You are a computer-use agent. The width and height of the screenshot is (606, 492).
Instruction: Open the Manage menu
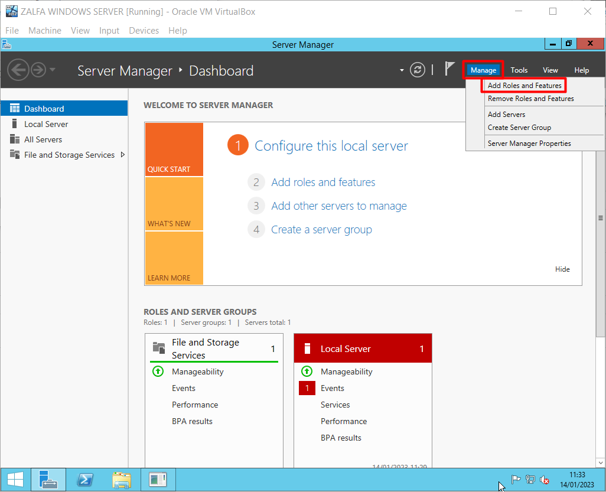click(x=483, y=70)
